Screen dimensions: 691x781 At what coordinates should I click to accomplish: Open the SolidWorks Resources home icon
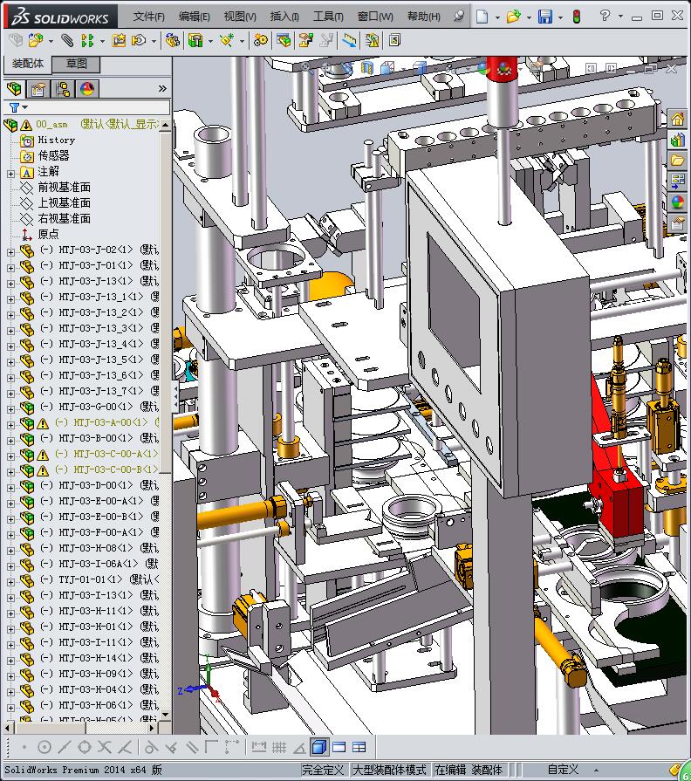coord(677,119)
